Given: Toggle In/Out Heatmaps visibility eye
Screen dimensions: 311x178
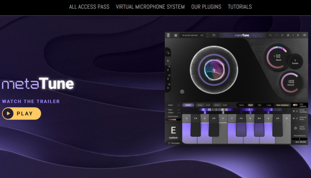Looking at the screenshot, I should [294, 111].
